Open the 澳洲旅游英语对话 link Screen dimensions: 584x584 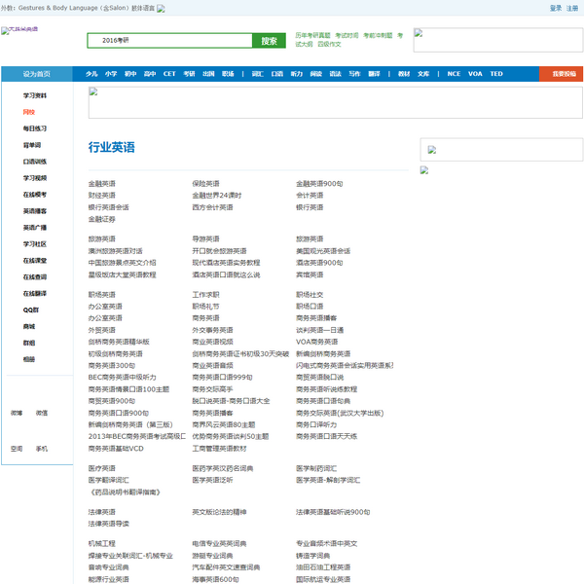[115, 250]
